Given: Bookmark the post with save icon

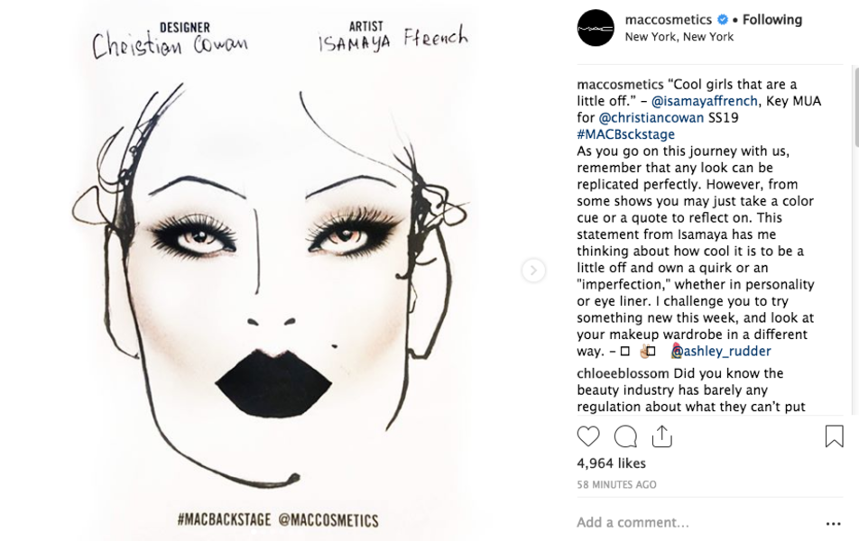Looking at the screenshot, I should (834, 436).
